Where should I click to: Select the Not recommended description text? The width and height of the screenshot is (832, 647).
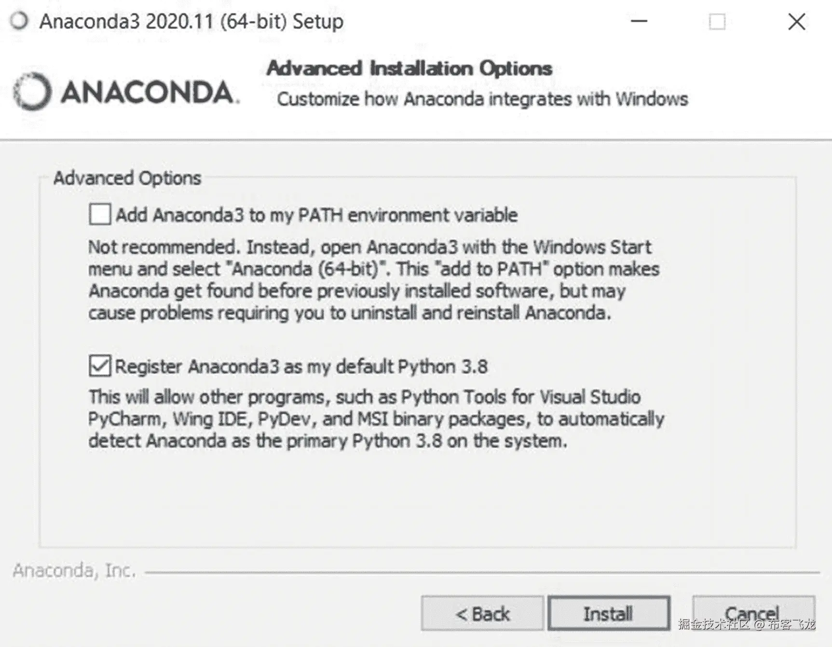click(371, 280)
